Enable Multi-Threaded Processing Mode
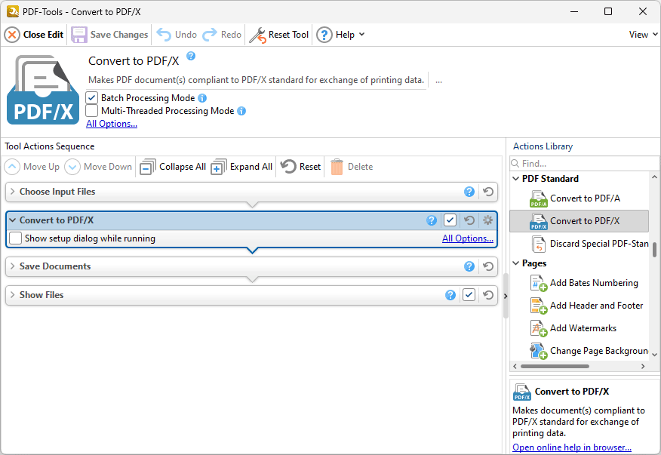This screenshot has width=661, height=455. click(x=91, y=111)
